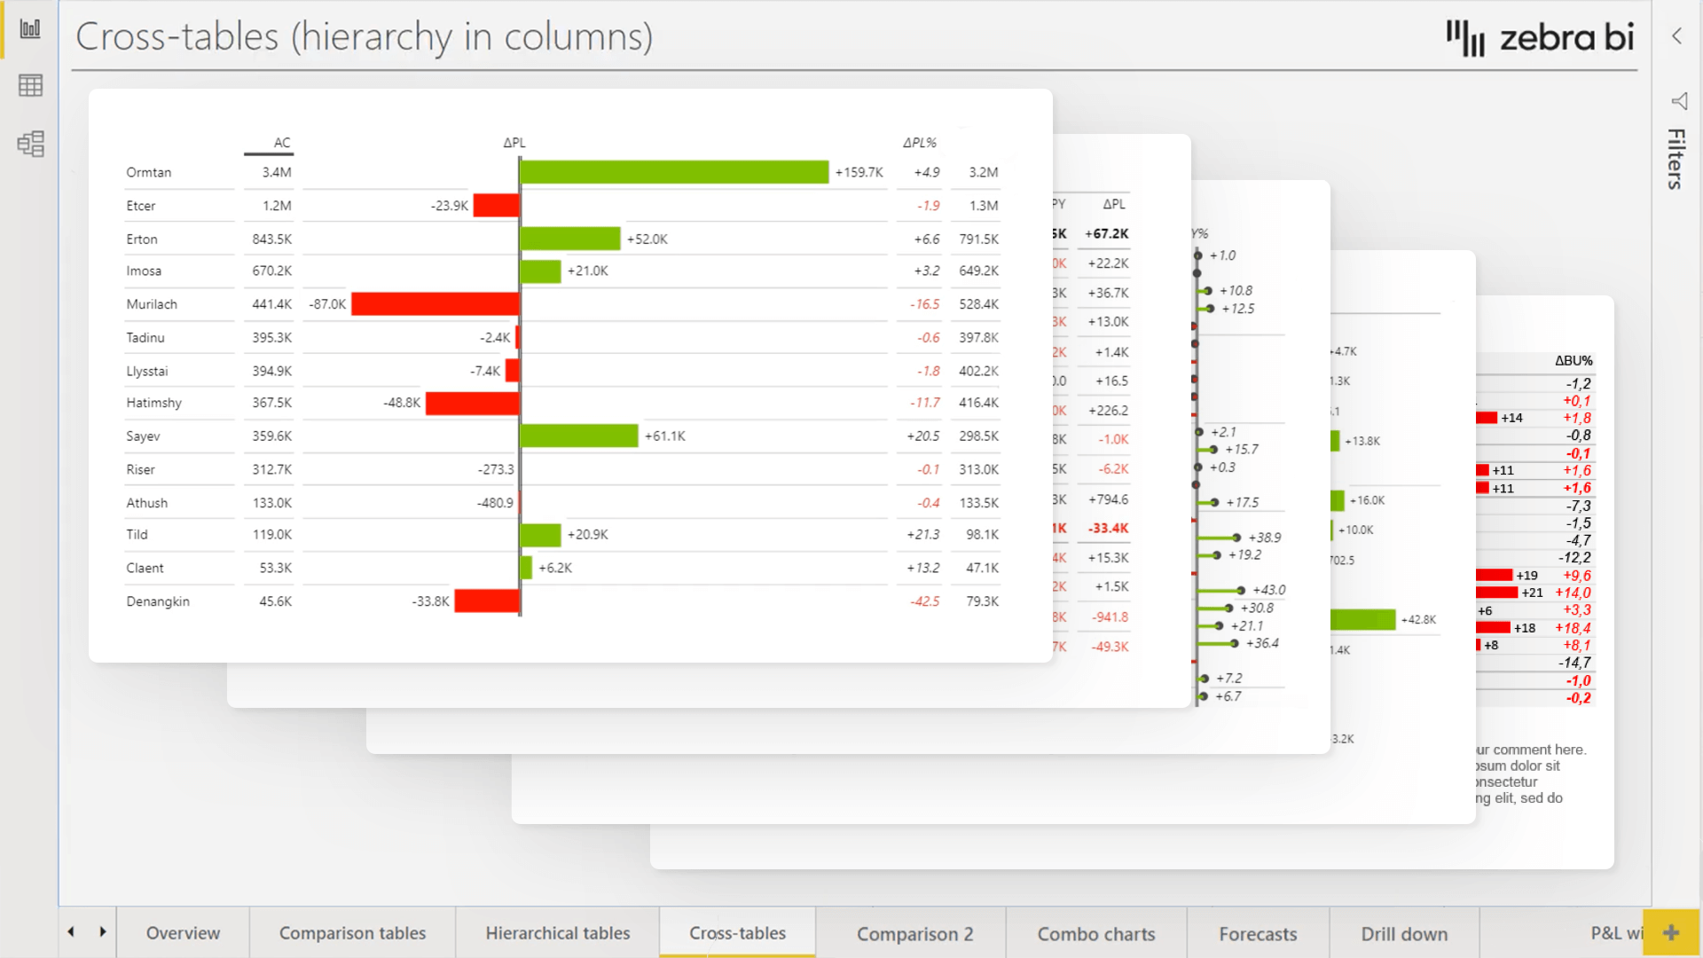
Task: Open the P&L page tab
Action: coord(1616,933)
